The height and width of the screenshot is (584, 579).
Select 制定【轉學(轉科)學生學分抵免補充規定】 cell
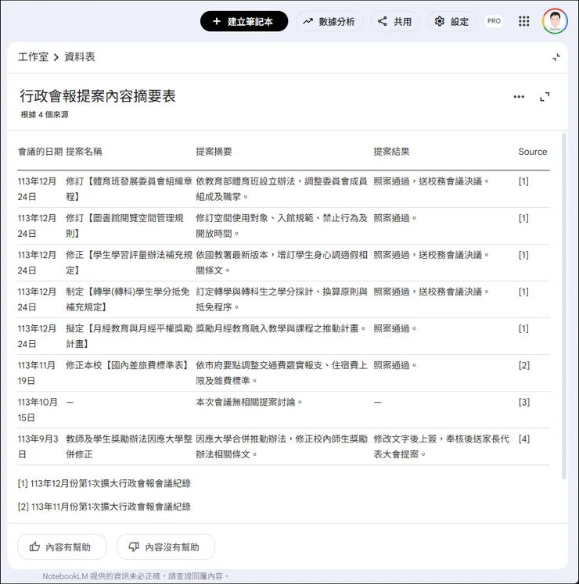pyautogui.click(x=128, y=299)
